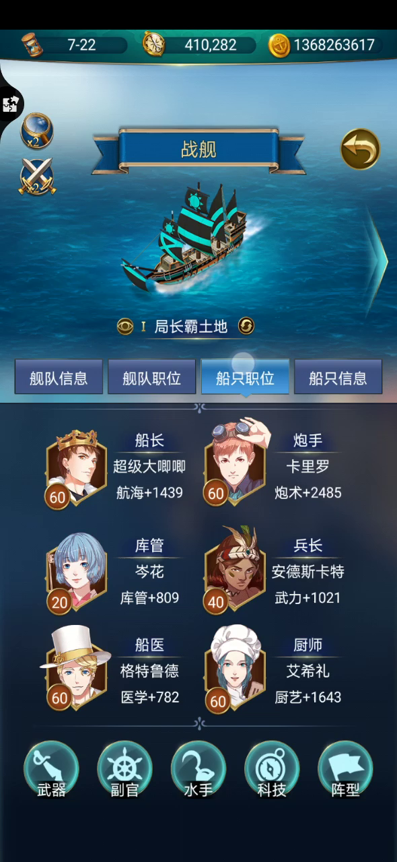Open the 阵型 flag icon
Viewport: 397px width, 862px height.
[345, 769]
